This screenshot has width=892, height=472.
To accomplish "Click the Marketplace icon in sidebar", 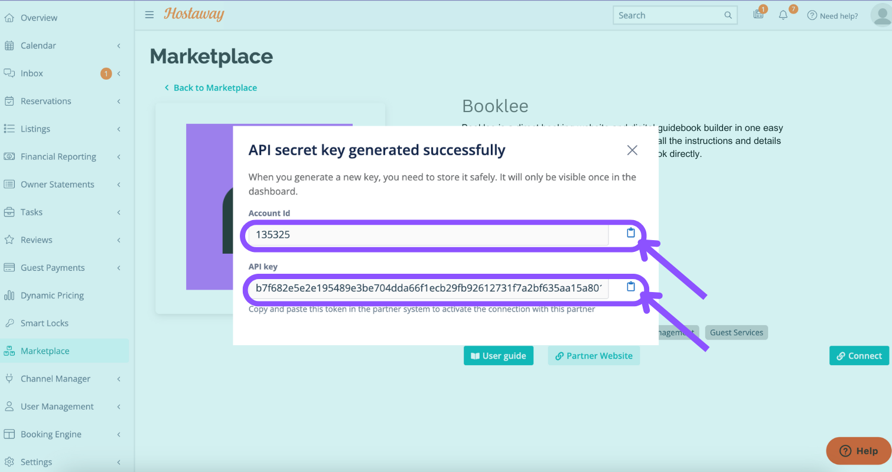I will [9, 350].
